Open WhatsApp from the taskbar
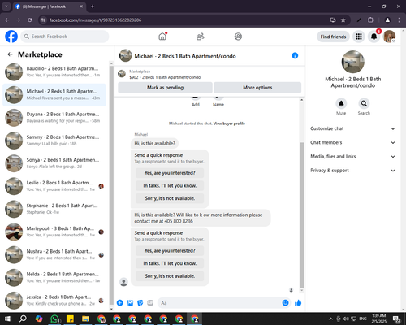 click(55, 318)
